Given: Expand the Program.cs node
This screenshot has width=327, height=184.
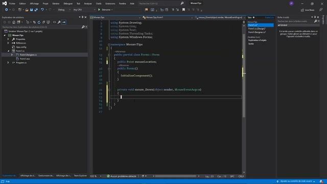Looking at the screenshot, I should click(8, 62).
